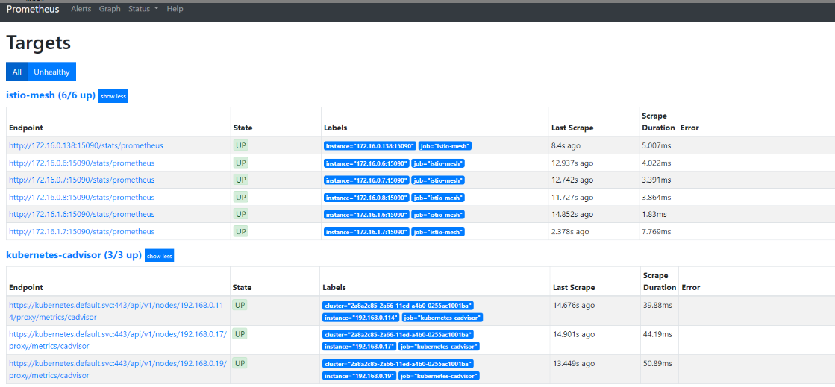Click last scrape value 12.937s ago
Image resolution: width=835 pixels, height=387 pixels.
click(x=572, y=163)
